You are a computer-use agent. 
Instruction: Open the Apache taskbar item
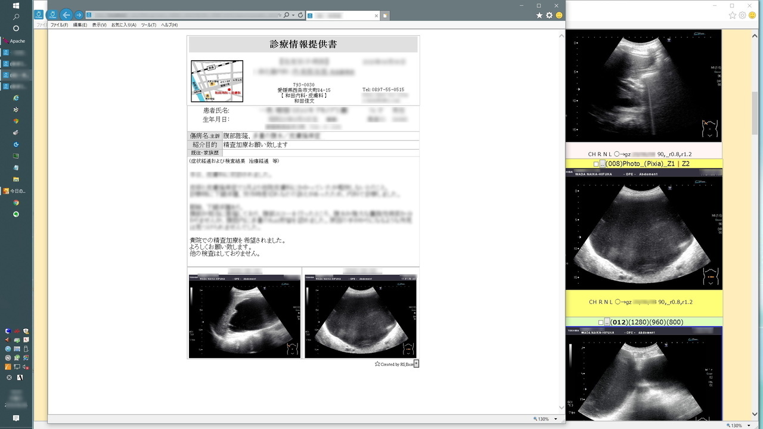pos(16,41)
